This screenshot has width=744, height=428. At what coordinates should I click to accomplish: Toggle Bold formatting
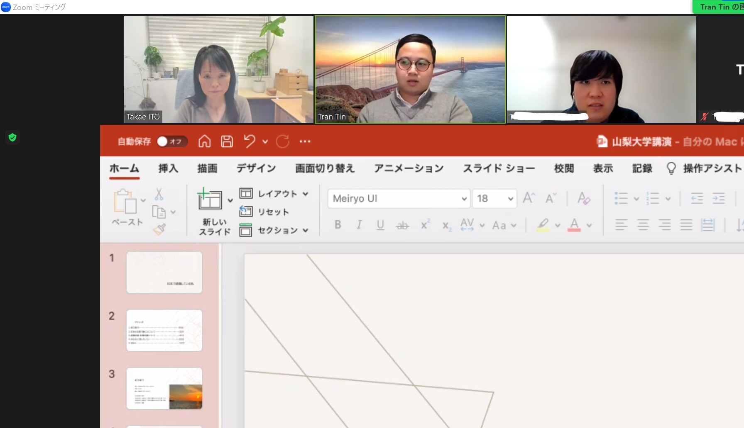338,225
